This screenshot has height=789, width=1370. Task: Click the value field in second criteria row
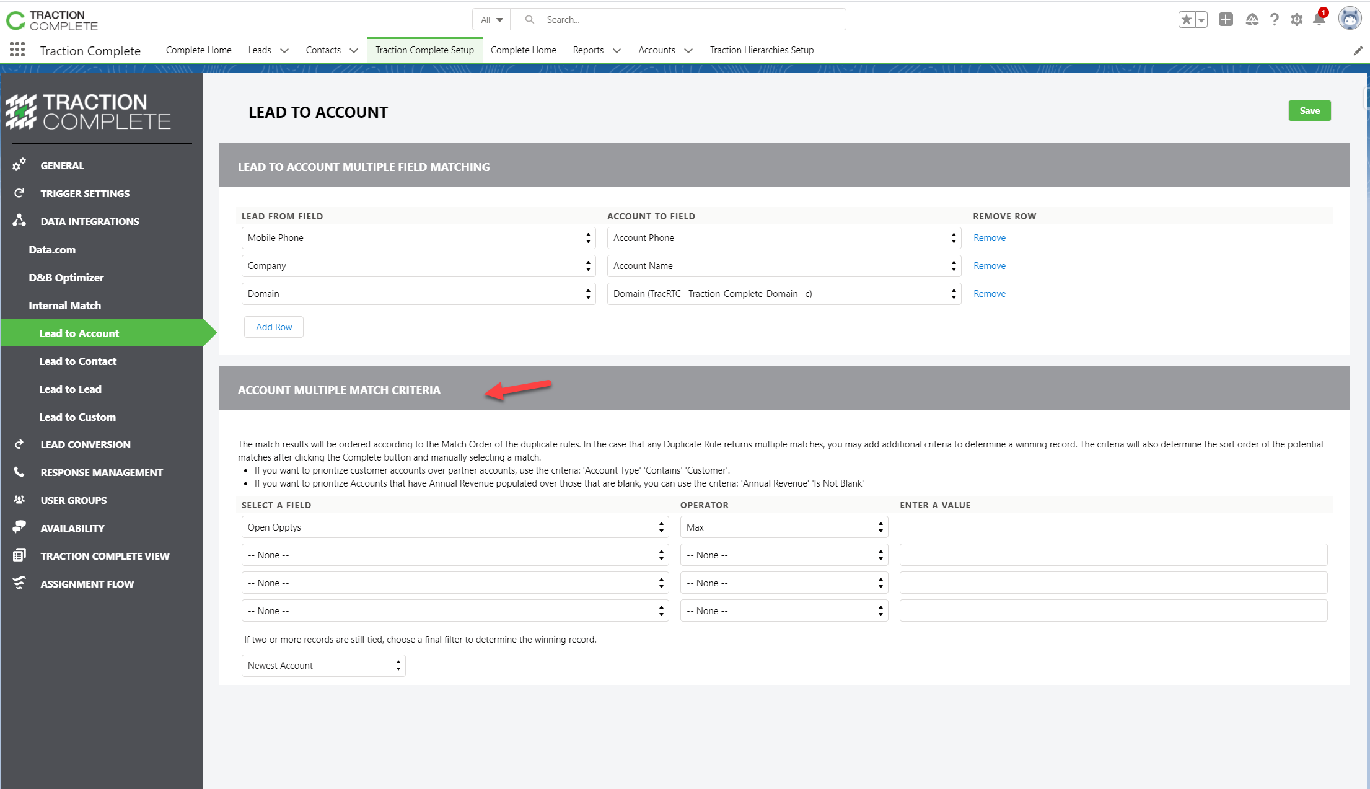(x=1113, y=555)
